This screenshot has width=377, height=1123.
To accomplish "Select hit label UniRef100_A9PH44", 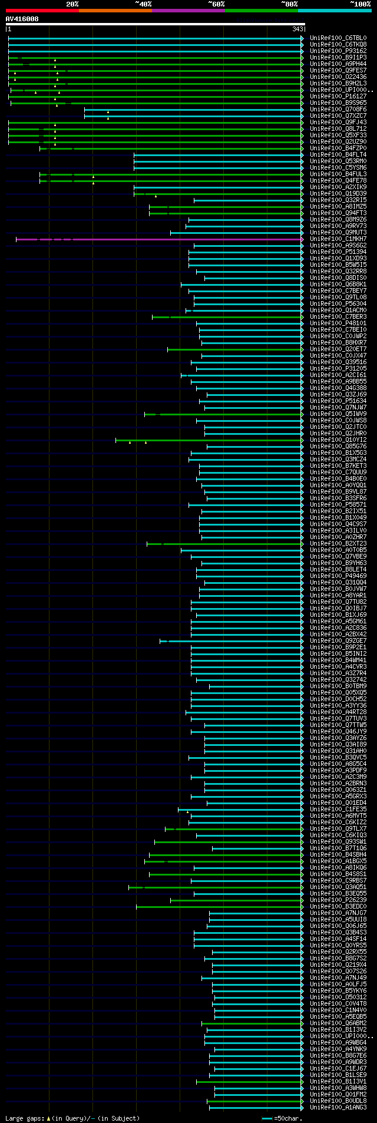I will tap(338, 64).
